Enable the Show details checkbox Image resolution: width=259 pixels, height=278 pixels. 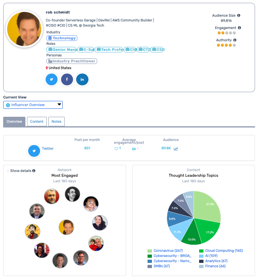(x=8, y=171)
